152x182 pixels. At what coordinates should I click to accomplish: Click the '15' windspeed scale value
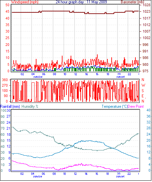[7, 51]
